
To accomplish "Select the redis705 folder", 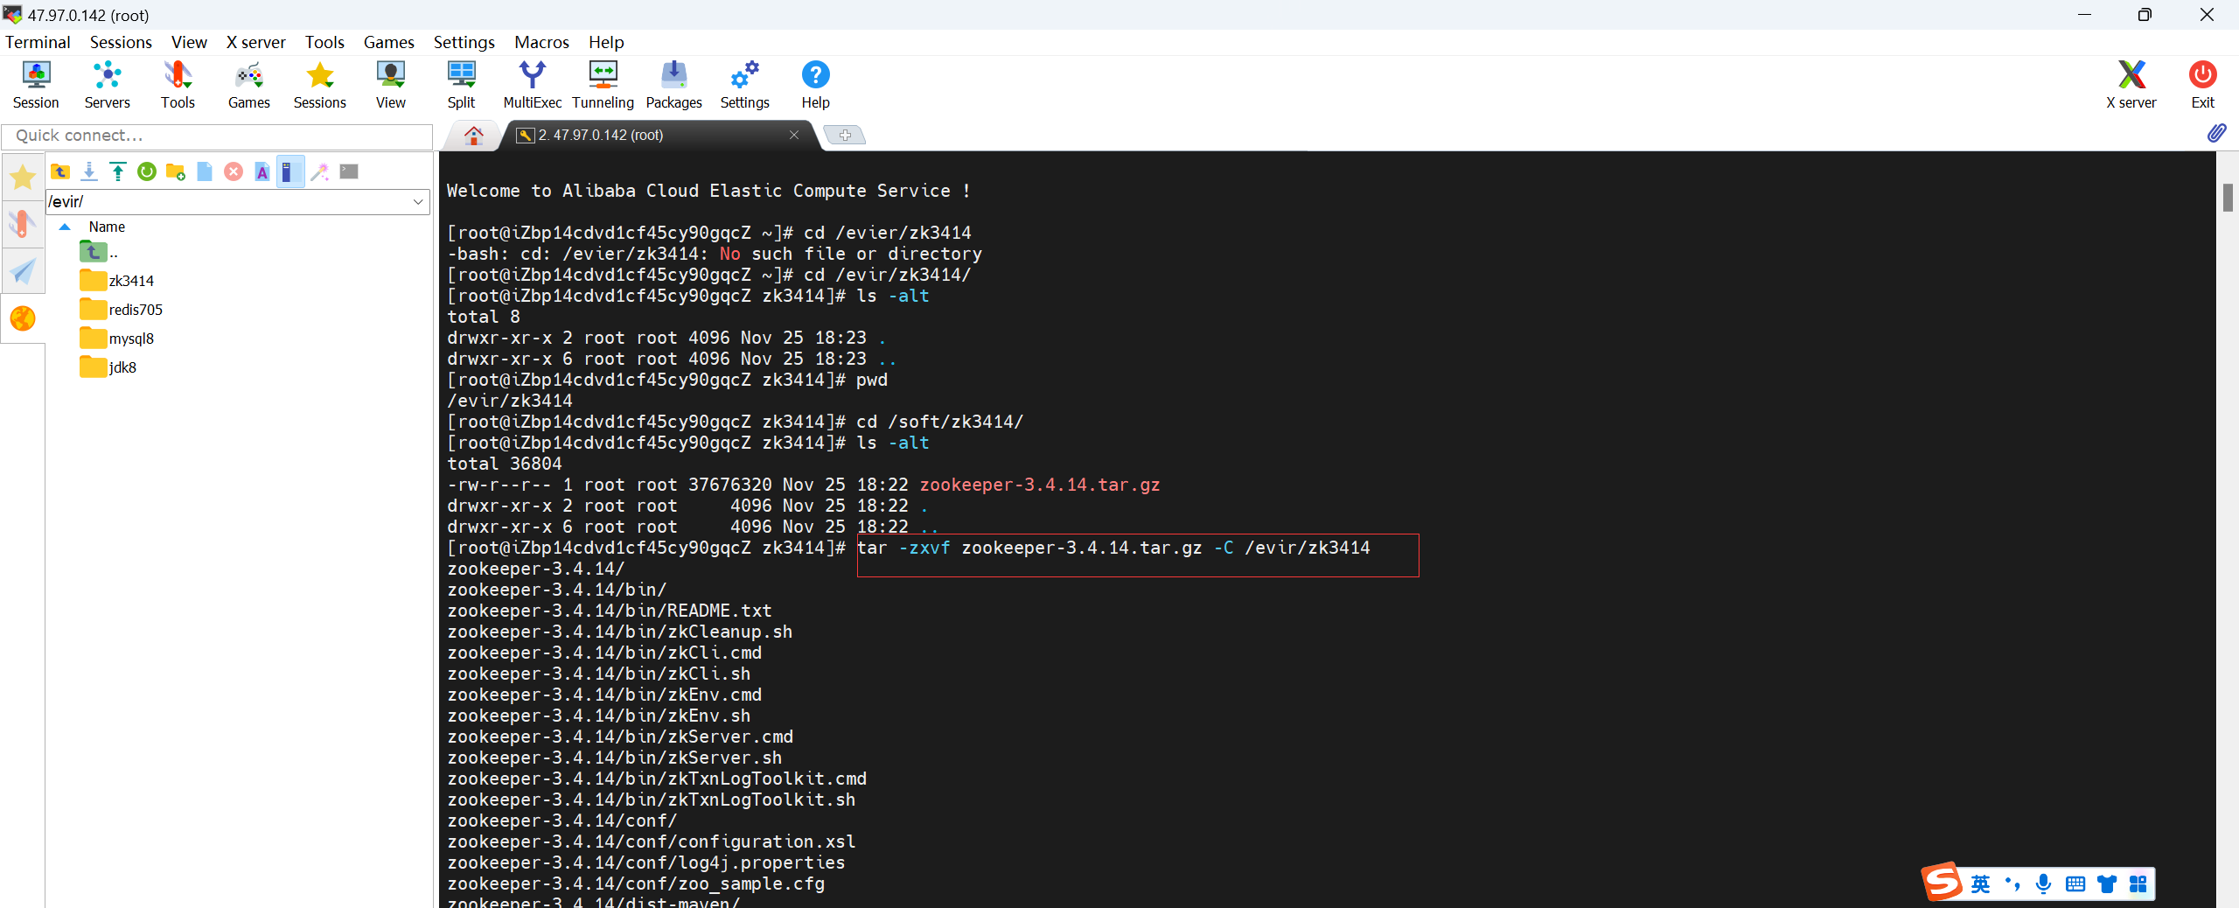I will tap(122, 310).
